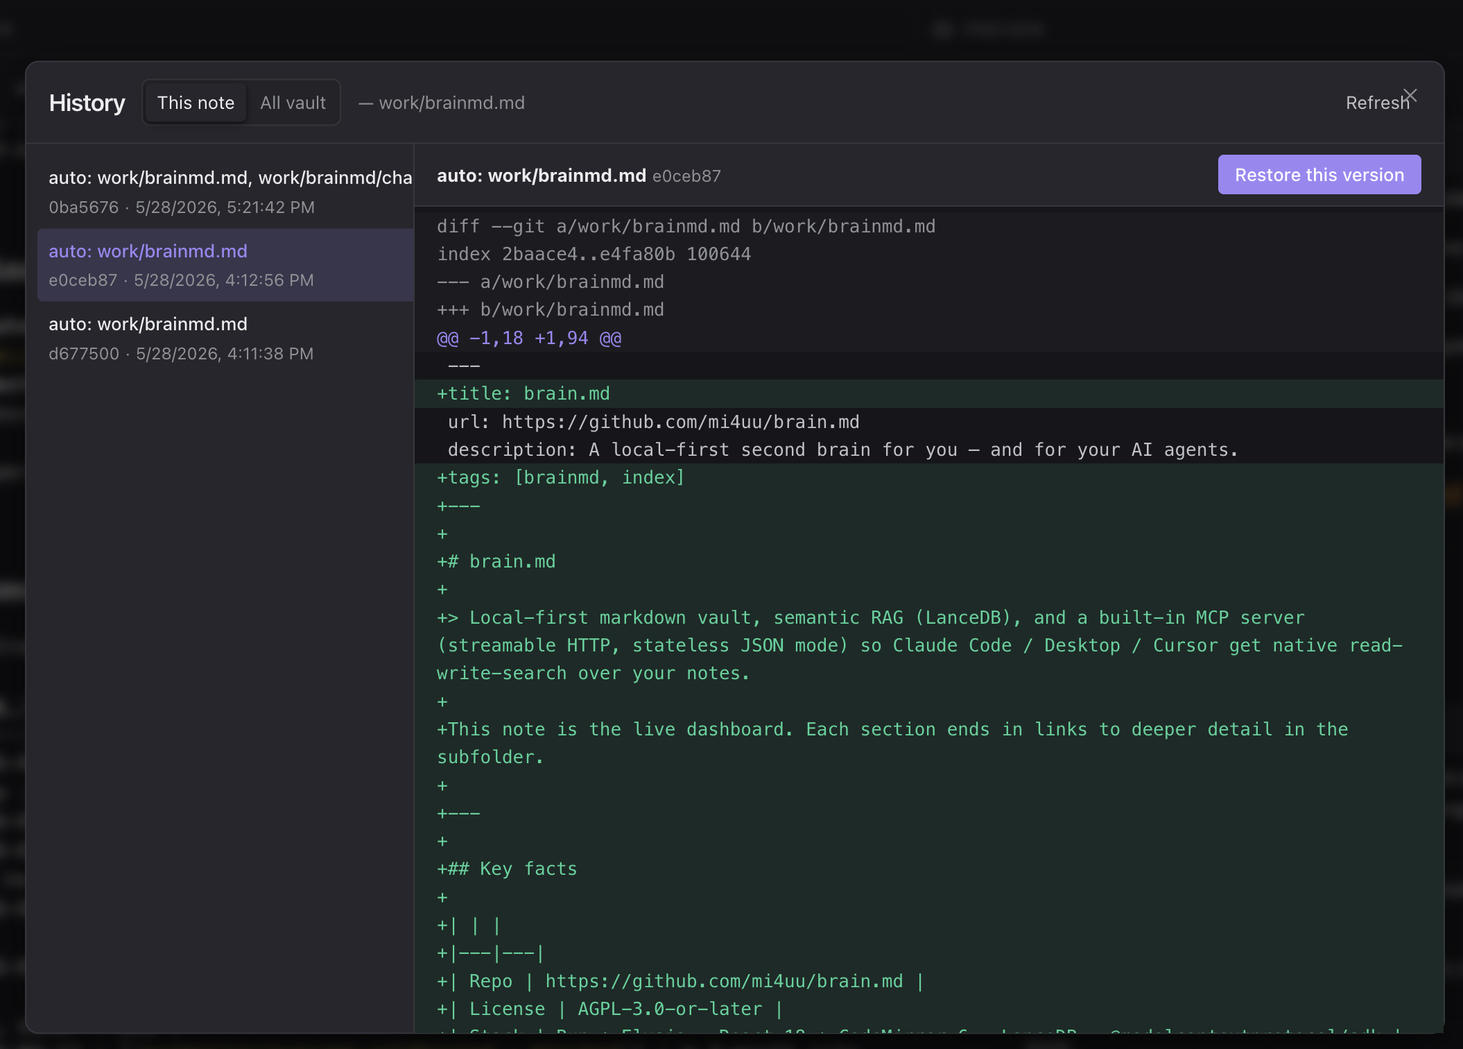Viewport: 1463px width, 1049px height.
Task: Switch to the This note tab
Action: pyautogui.click(x=196, y=103)
